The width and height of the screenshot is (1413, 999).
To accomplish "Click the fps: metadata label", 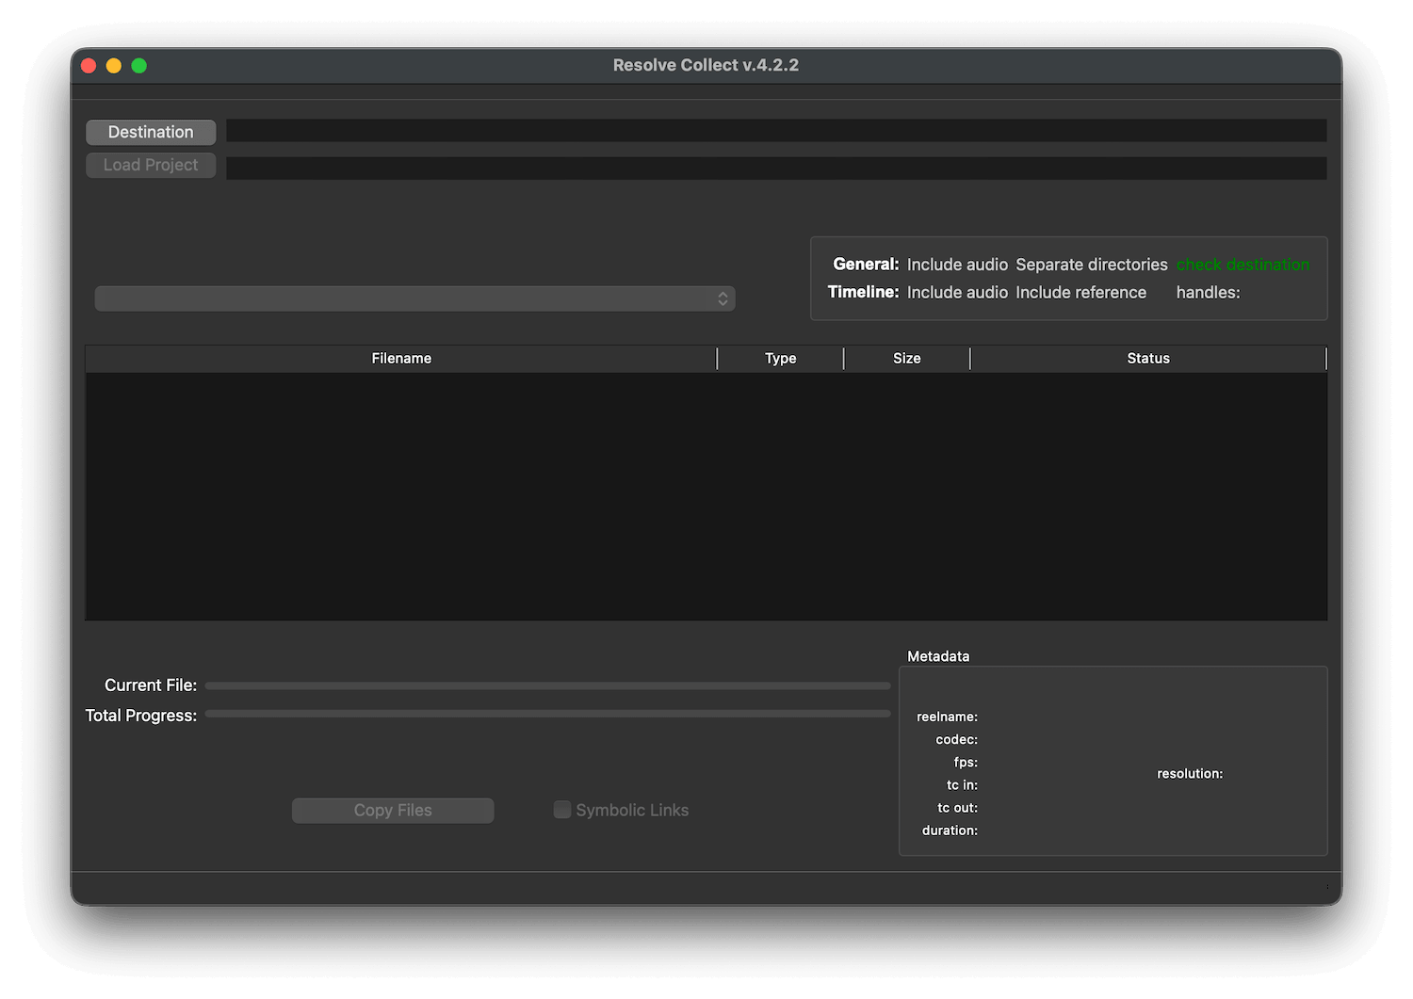I will tap(966, 763).
